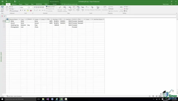The image size is (178, 101).
Task: Click the Find magnifier button
Action: [x=126, y=7]
